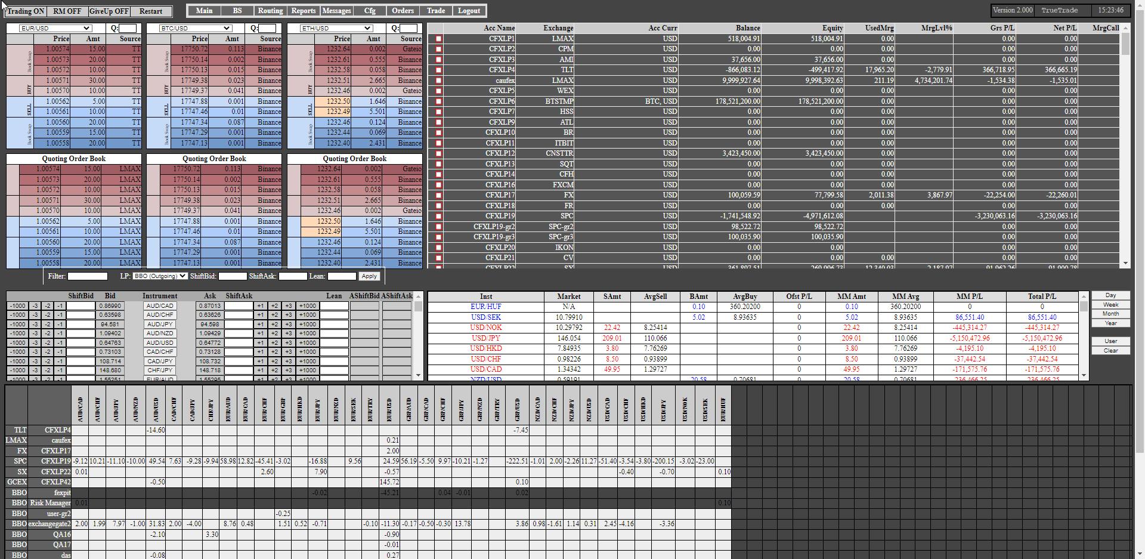Focus the ShiftBid field in the filter bar

coord(233,276)
